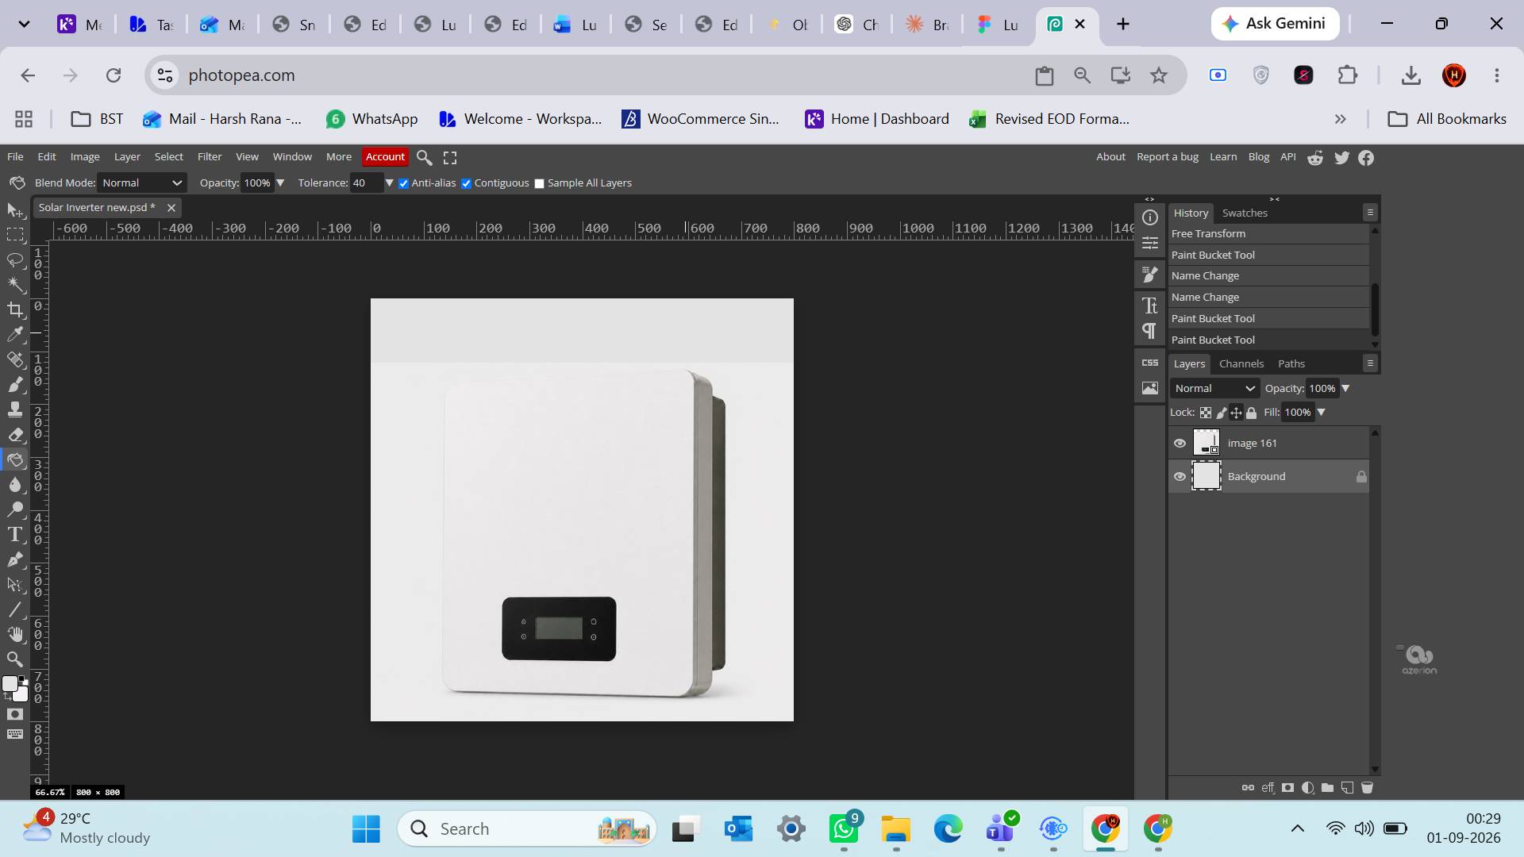Image resolution: width=1524 pixels, height=857 pixels.
Task: Pick the Eyedropper tool
Action: pyautogui.click(x=15, y=334)
